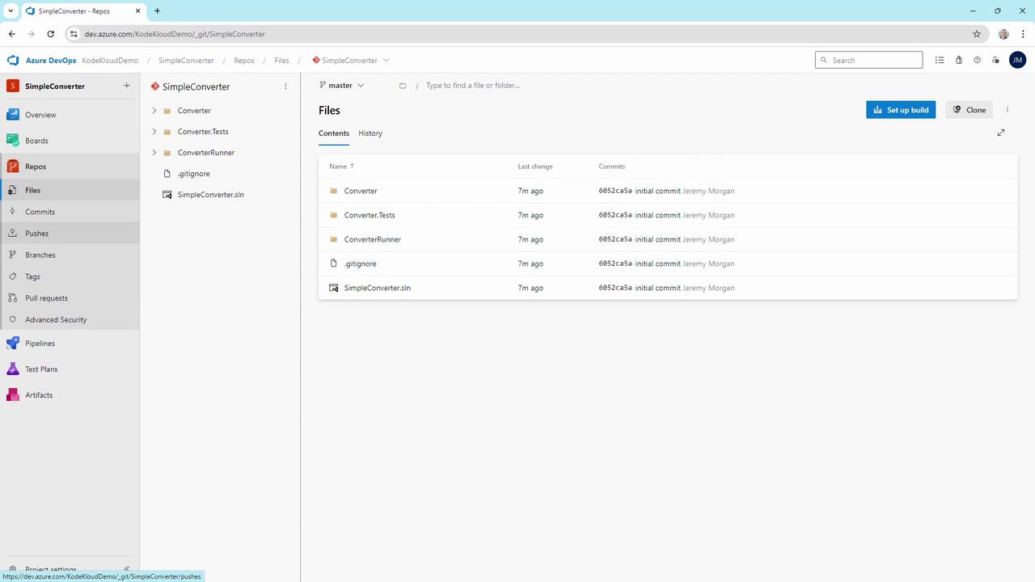Open the Test Plans flask icon
This screenshot has height=582, width=1035.
[x=12, y=369]
